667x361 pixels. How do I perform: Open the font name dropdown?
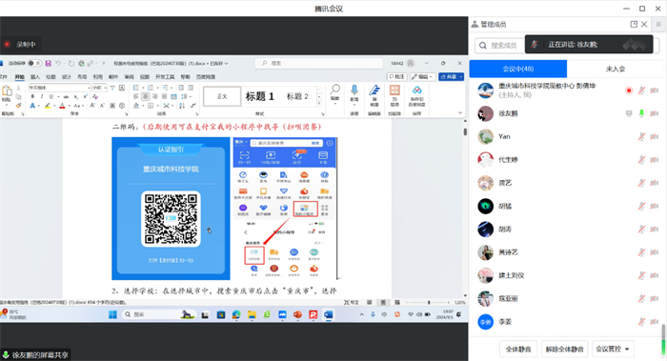point(89,88)
